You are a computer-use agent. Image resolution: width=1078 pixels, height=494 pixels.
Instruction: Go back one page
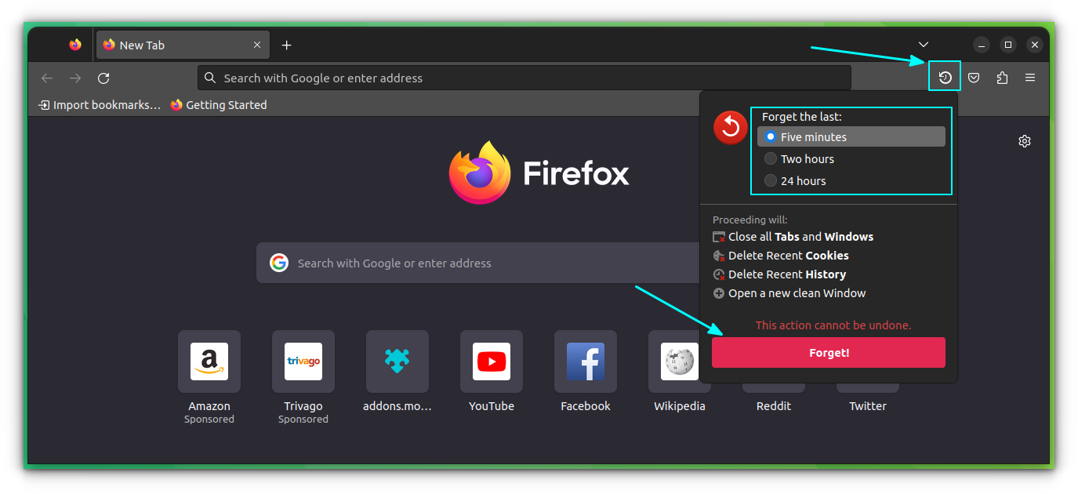(47, 78)
